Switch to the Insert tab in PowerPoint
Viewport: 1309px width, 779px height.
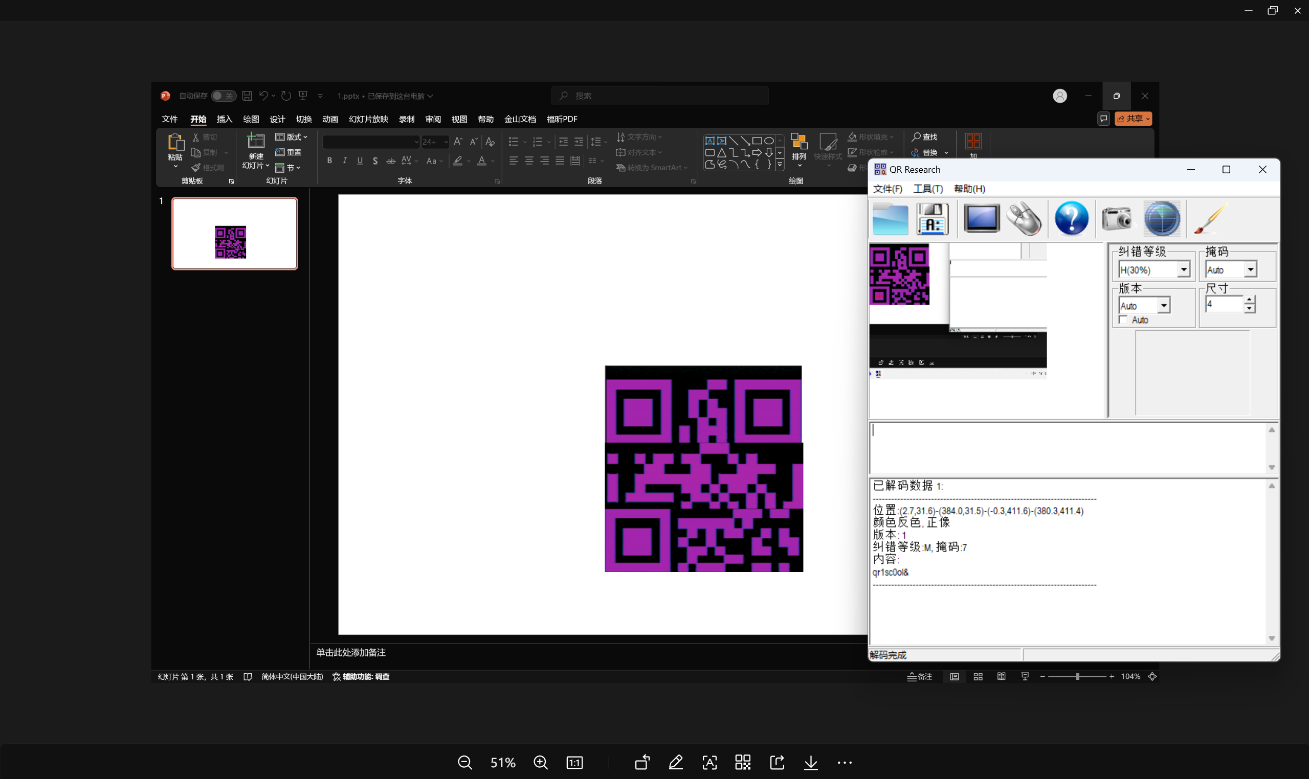click(x=224, y=119)
